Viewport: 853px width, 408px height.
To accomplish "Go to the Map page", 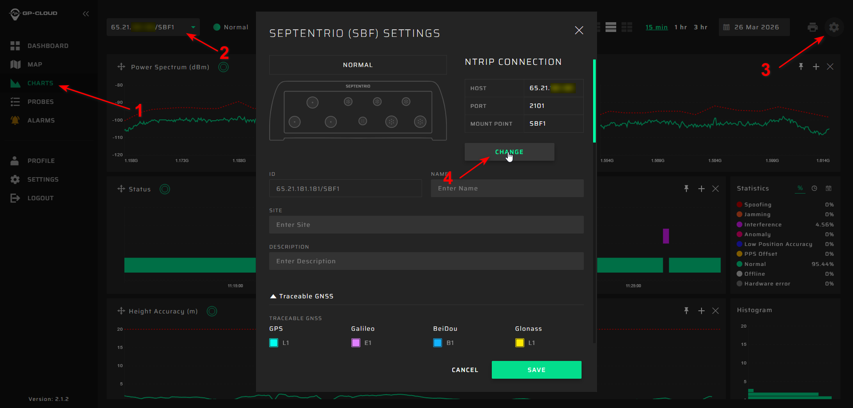I will tap(26, 64).
